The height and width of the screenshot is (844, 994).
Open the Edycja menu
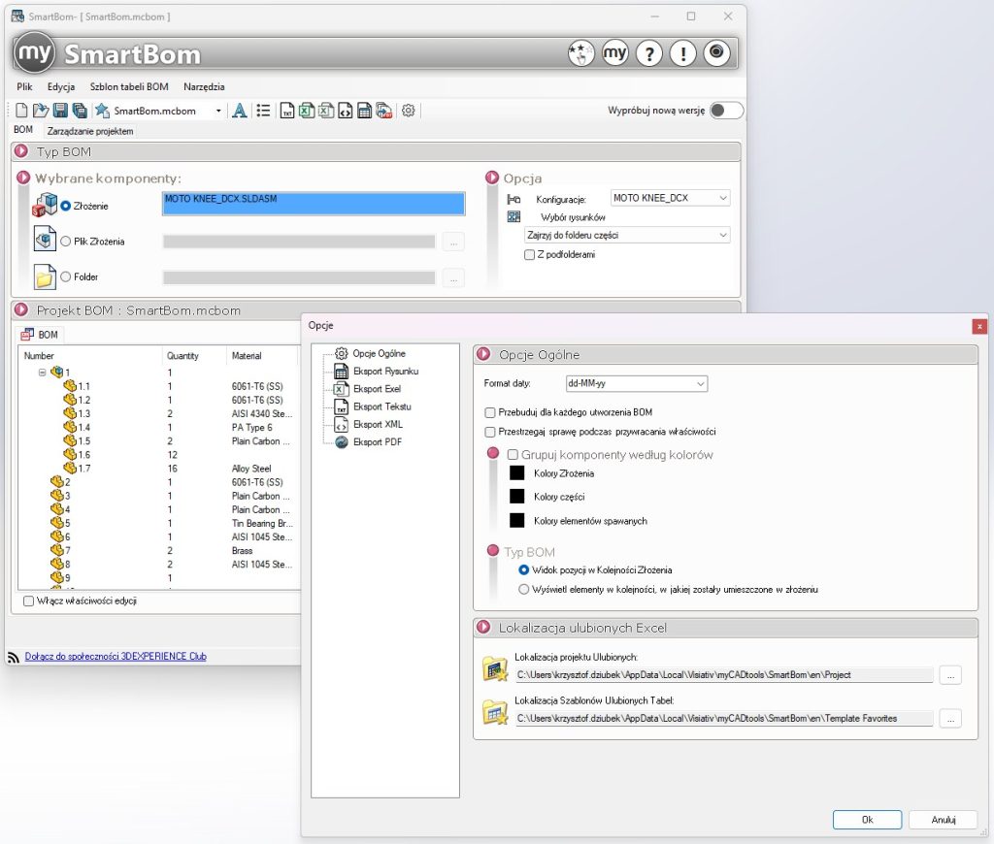click(61, 86)
